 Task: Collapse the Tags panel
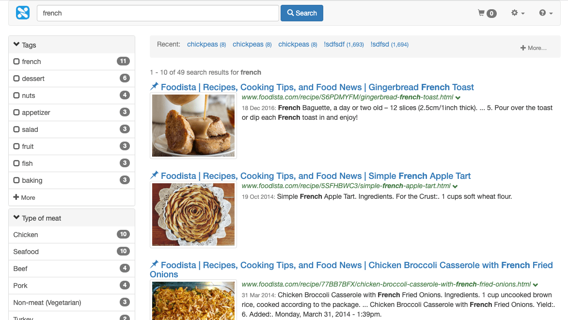click(x=16, y=45)
